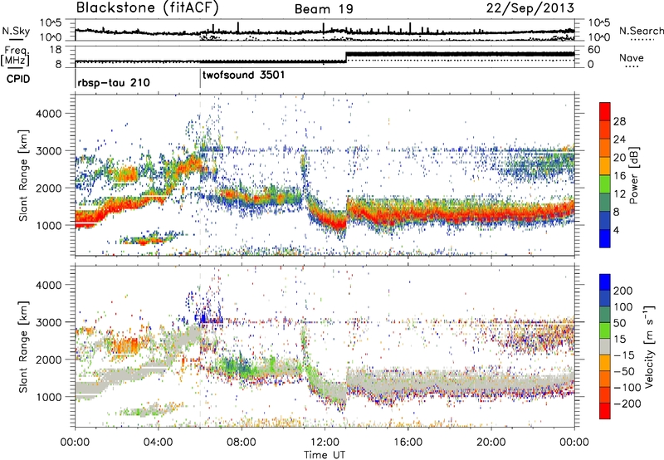Click the '200' tick on the velocity colorbar
Viewport: 664px width, 460px height.
[x=623, y=291]
